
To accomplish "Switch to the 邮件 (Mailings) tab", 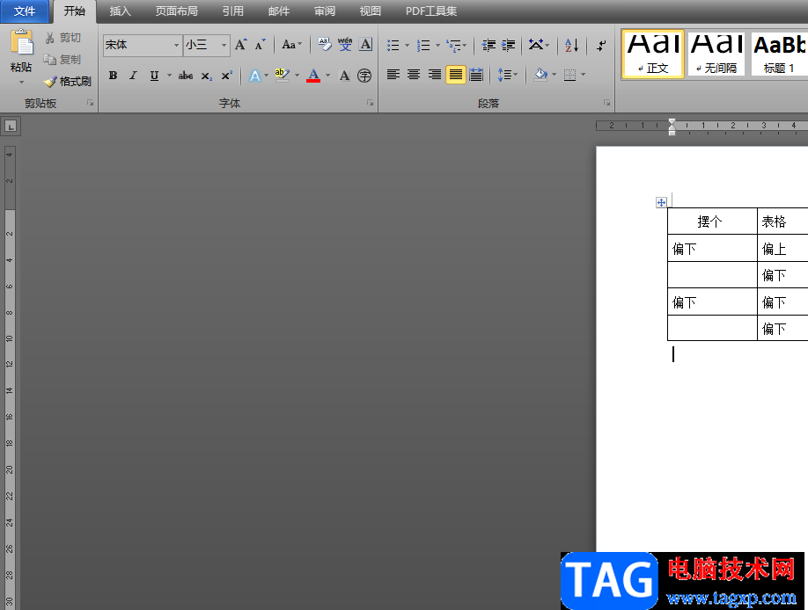I will pyautogui.click(x=279, y=11).
